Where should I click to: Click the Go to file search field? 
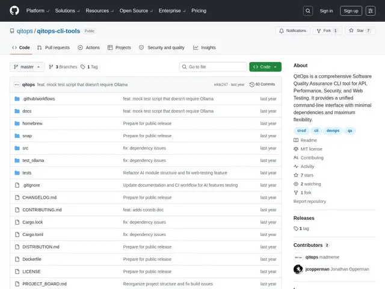pyautogui.click(x=213, y=67)
